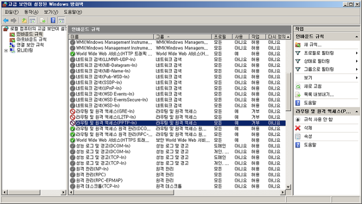Click the 연결 보안 규칙 tree node icon
This screenshot has height=204, width=362.
click(12, 45)
